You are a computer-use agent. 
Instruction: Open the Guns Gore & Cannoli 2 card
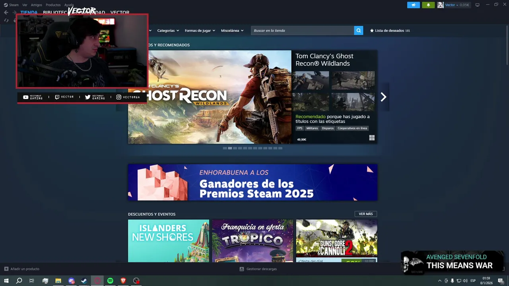coord(336,241)
